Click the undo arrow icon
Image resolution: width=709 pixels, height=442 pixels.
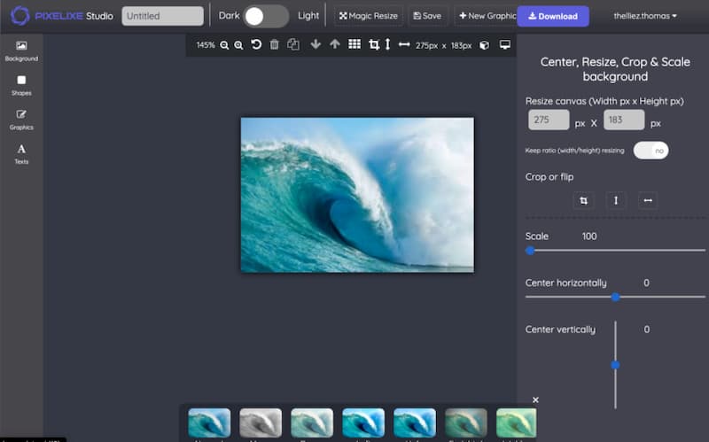tap(256, 44)
